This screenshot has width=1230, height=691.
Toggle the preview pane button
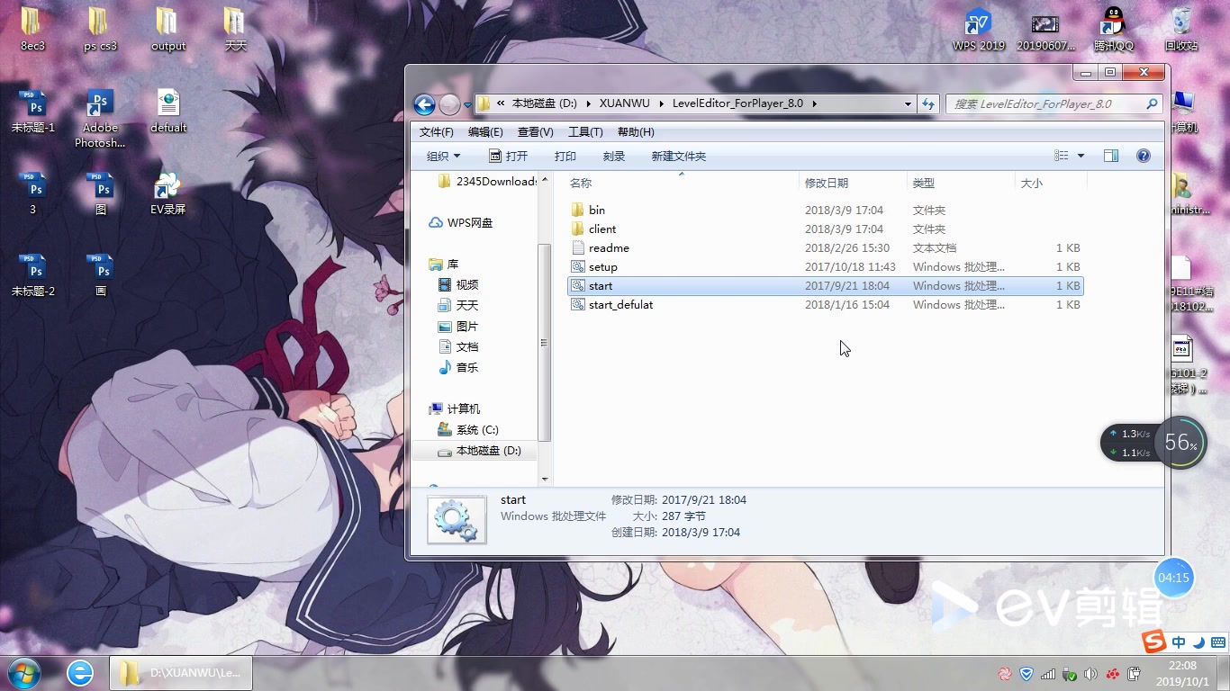tap(1111, 156)
